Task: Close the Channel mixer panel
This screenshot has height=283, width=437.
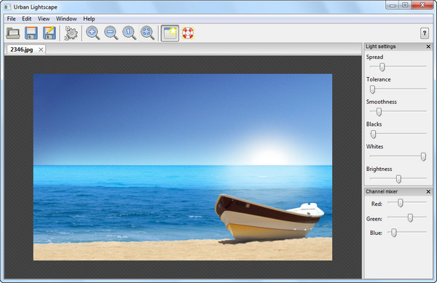Action: pyautogui.click(x=428, y=191)
